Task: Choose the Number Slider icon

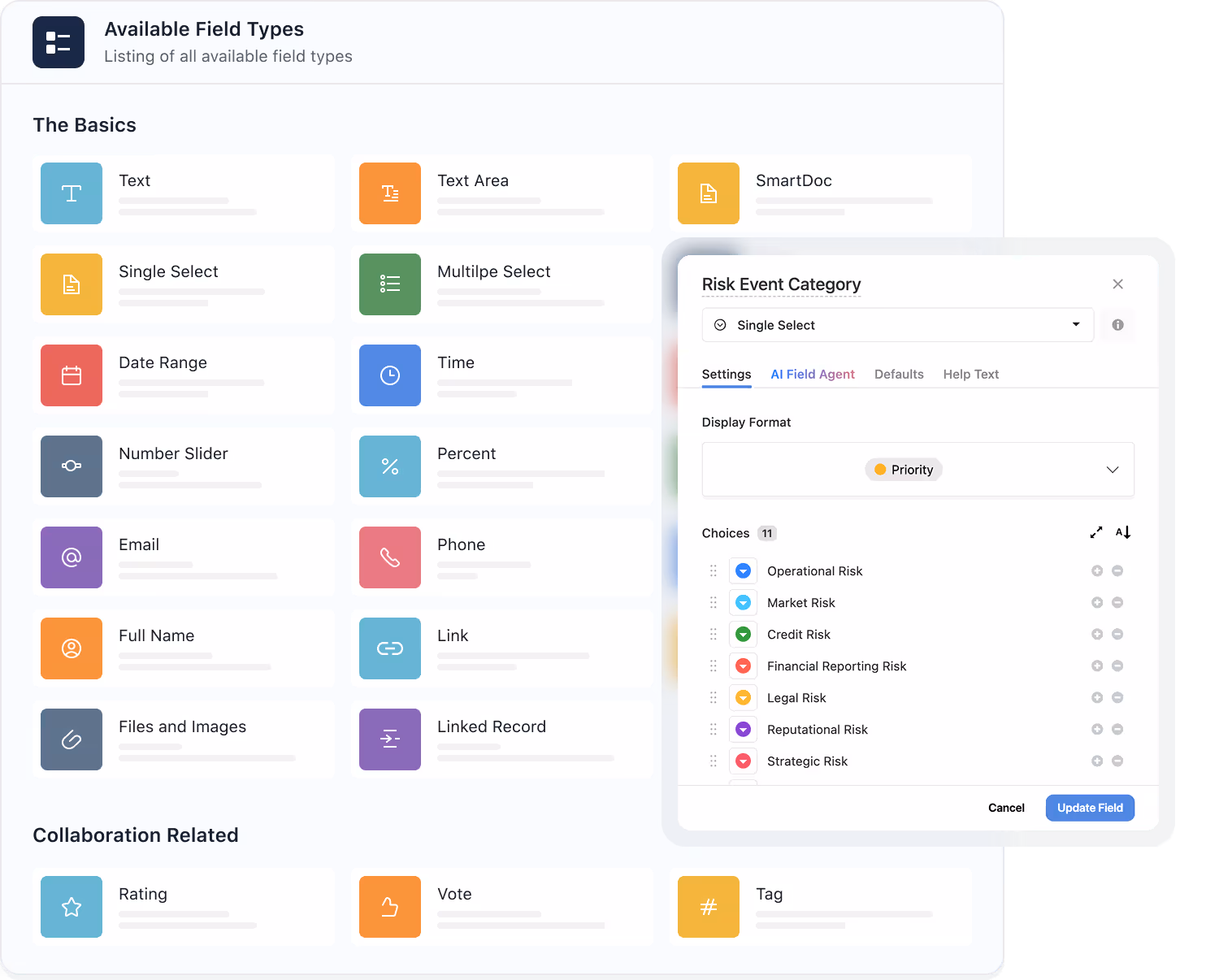Action: tap(72, 466)
